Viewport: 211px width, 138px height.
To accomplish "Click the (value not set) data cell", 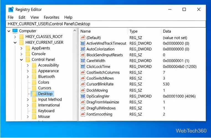I will click(175, 38).
